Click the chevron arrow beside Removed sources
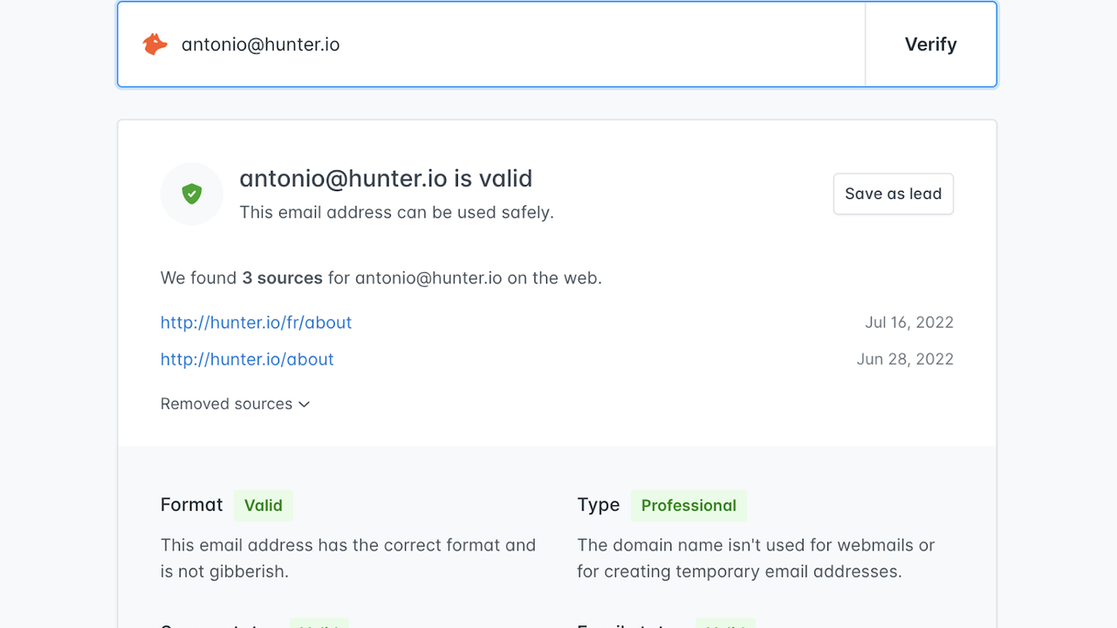The height and width of the screenshot is (628, 1117). pos(305,405)
